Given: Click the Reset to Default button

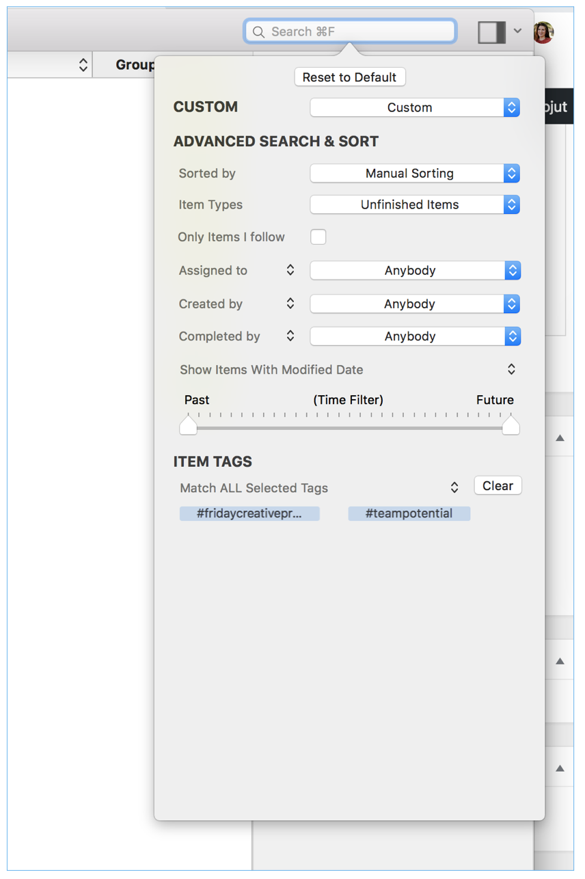Looking at the screenshot, I should coord(350,77).
